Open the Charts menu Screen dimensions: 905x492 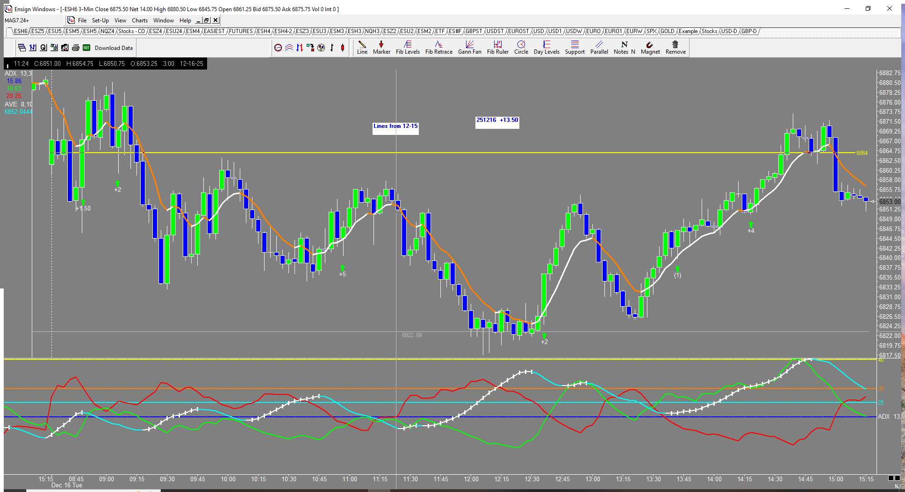(x=139, y=21)
